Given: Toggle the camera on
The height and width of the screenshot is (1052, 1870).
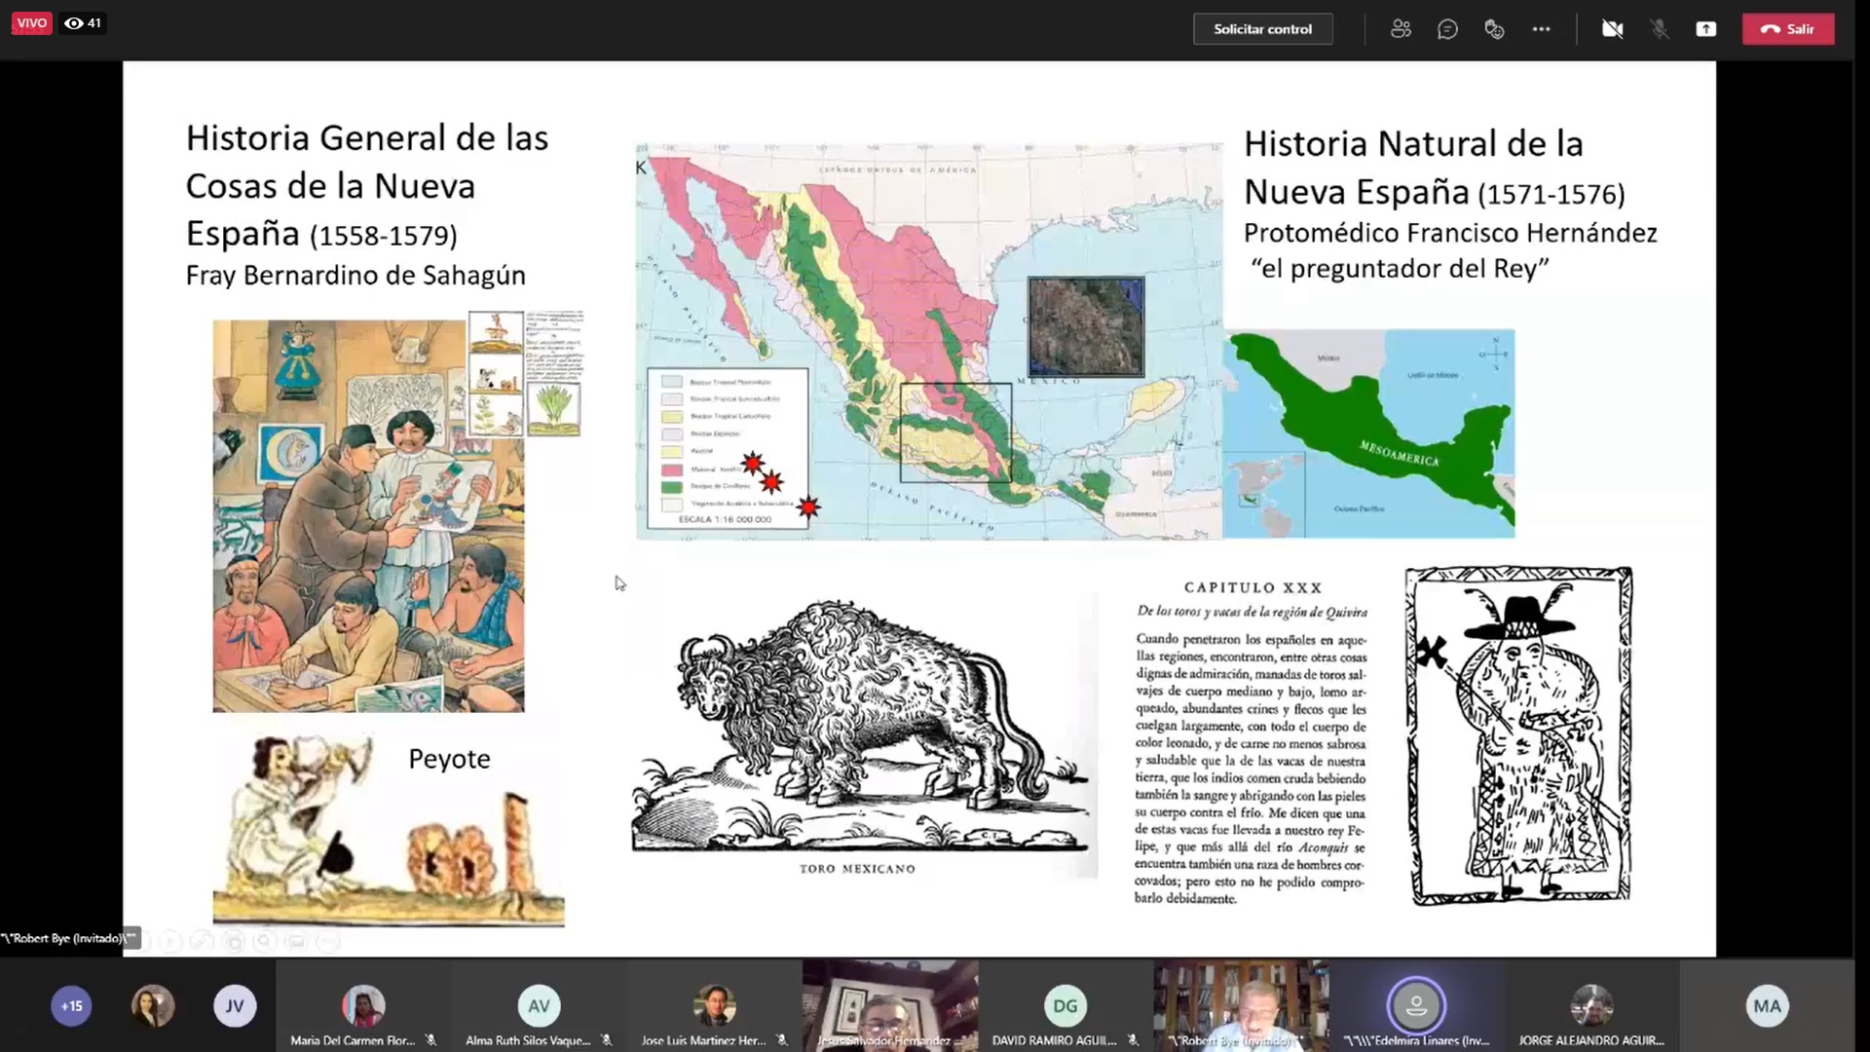Looking at the screenshot, I should click(1612, 29).
